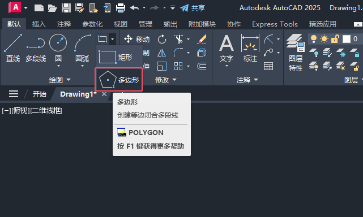Create a new drawing from quick access toolbar
The width and height of the screenshot is (363, 217).
pos(39,8)
